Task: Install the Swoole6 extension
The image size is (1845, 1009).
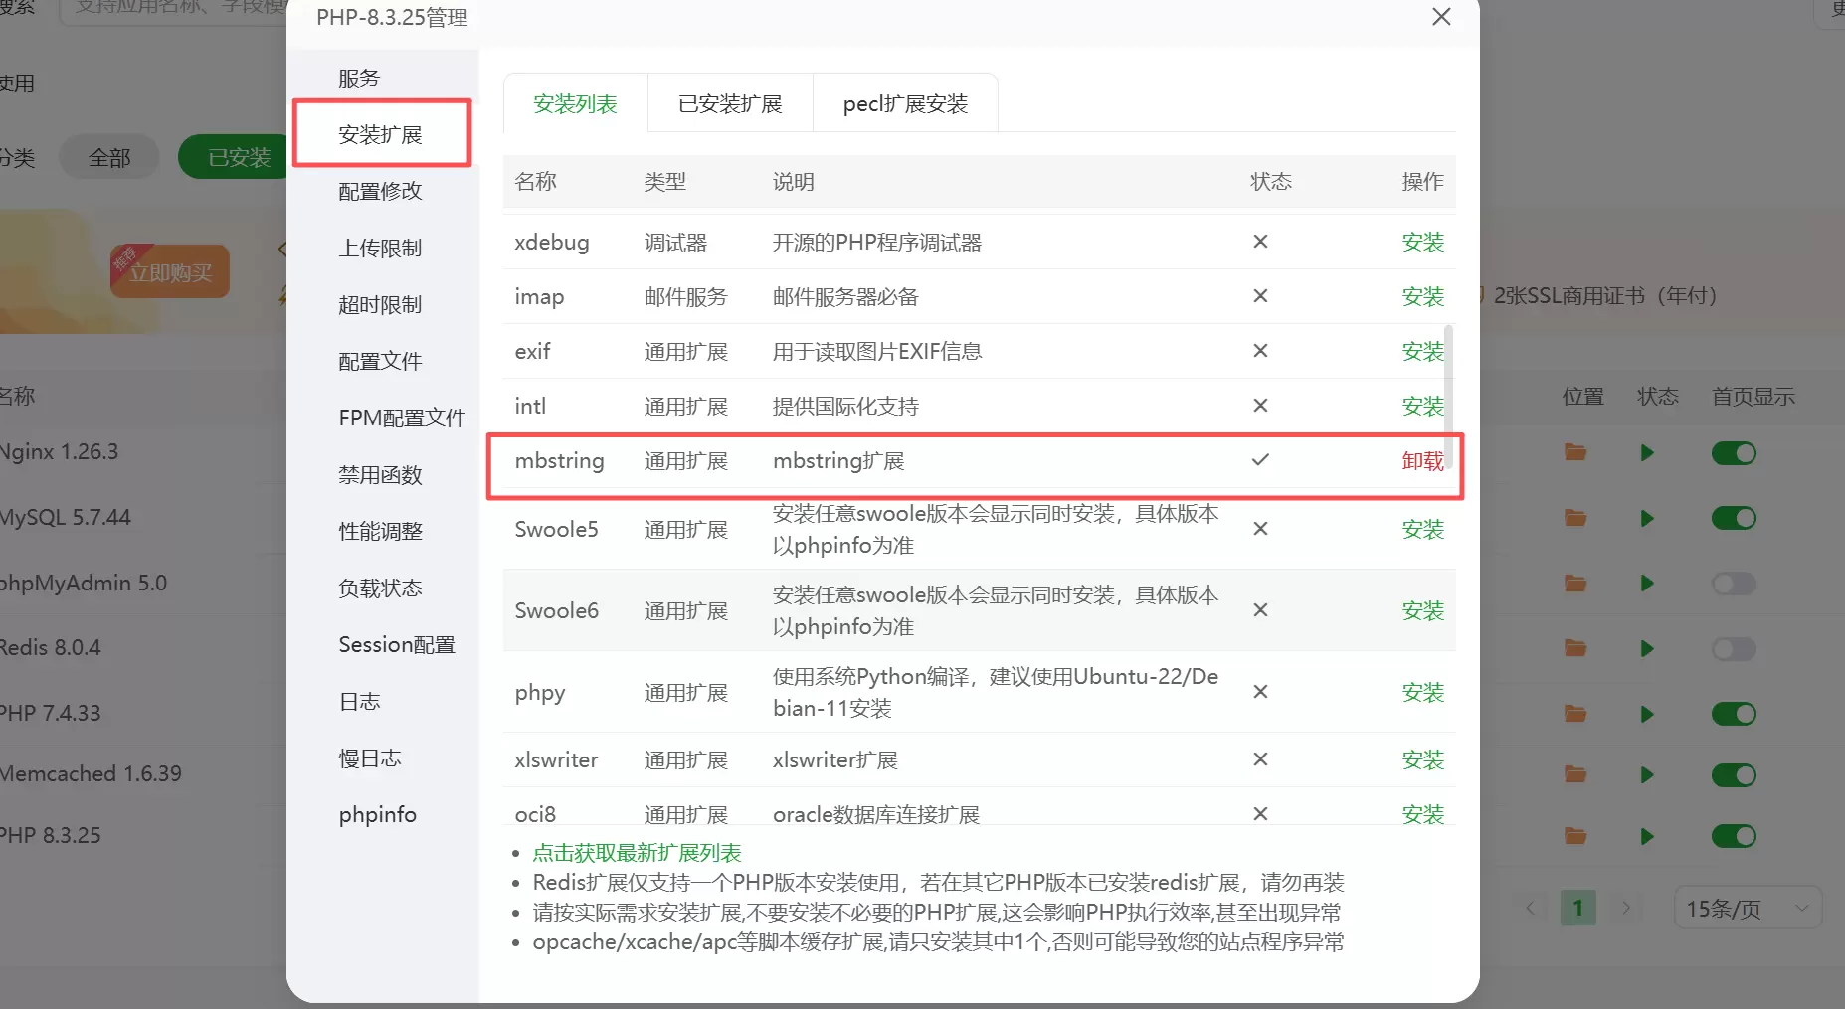Action: coord(1422,610)
